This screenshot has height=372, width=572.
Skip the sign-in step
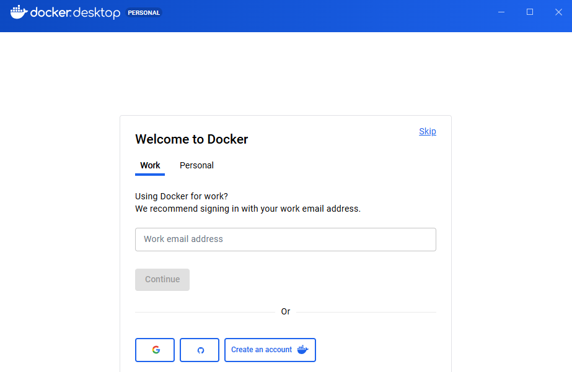[428, 131]
